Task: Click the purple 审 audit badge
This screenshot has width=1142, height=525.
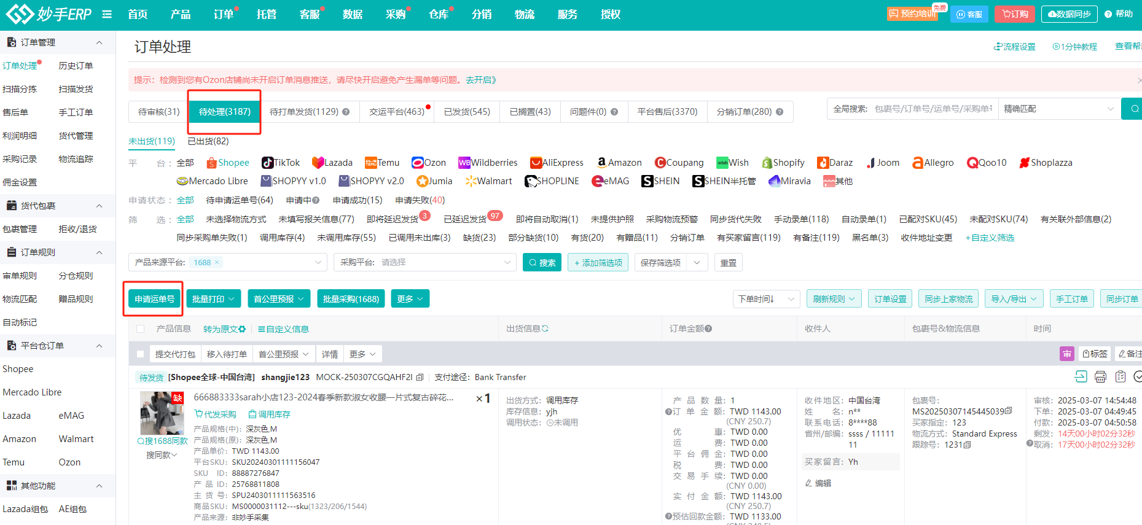Action: click(1067, 354)
